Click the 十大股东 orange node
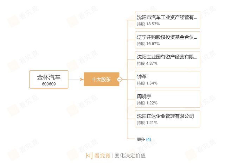Screen dimensions: 232x164 pyautogui.click(x=102, y=79)
